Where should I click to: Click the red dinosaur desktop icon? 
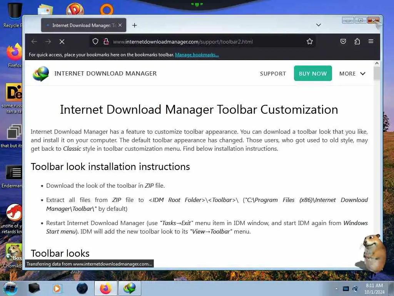[14, 212]
